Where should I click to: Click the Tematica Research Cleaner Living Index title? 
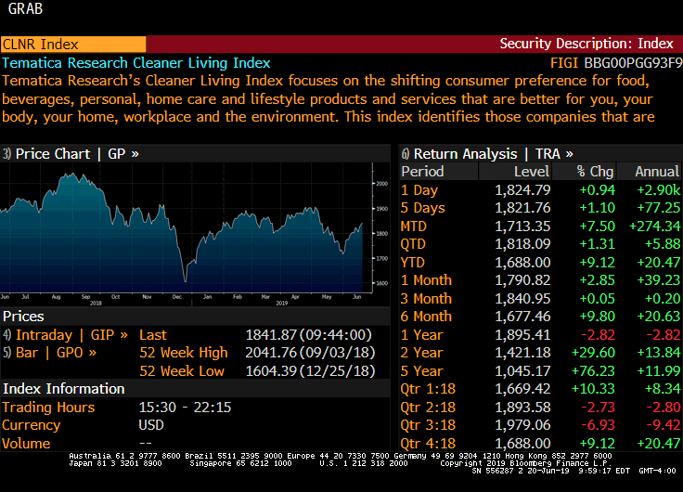click(x=136, y=63)
